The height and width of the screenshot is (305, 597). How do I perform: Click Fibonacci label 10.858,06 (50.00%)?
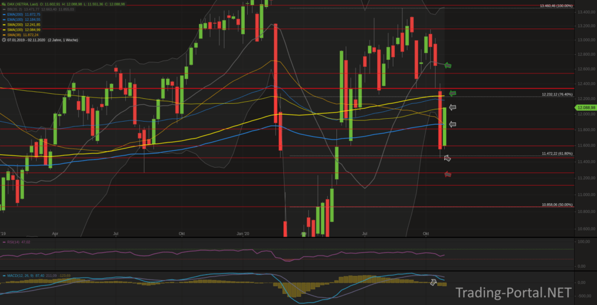557,205
